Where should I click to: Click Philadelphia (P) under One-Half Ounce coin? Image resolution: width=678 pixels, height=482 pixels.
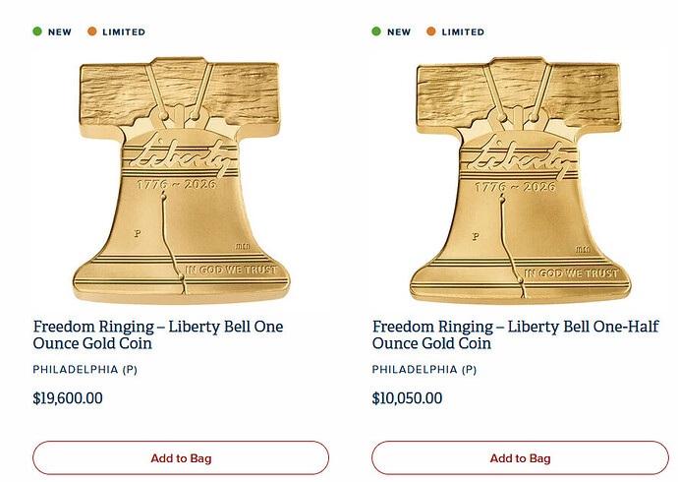[424, 370]
